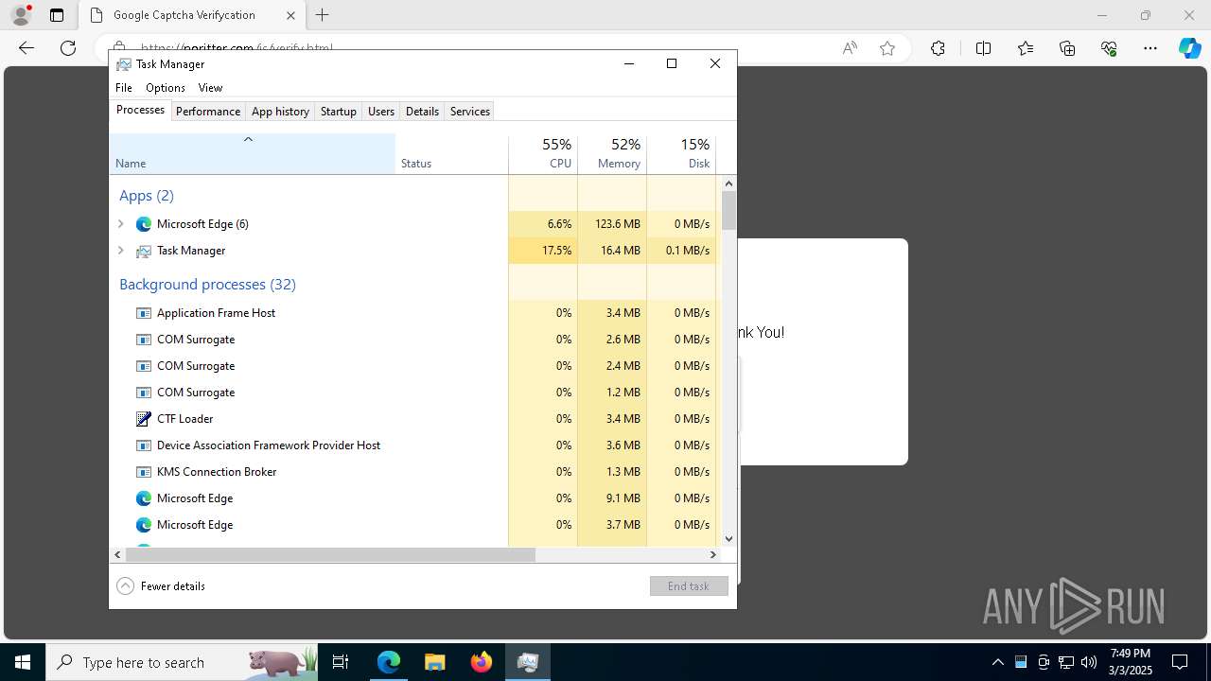The height and width of the screenshot is (681, 1211).
Task: Select the Processes tab
Action: coord(140,111)
